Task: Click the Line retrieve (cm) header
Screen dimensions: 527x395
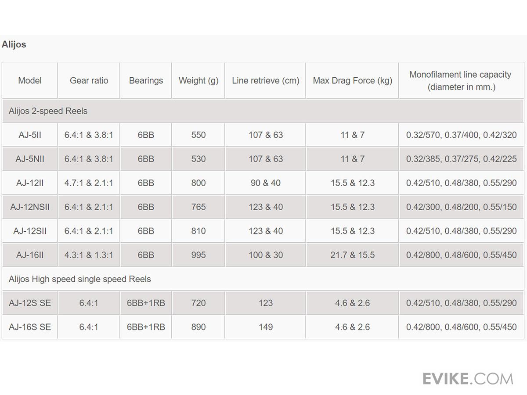Action: click(266, 80)
